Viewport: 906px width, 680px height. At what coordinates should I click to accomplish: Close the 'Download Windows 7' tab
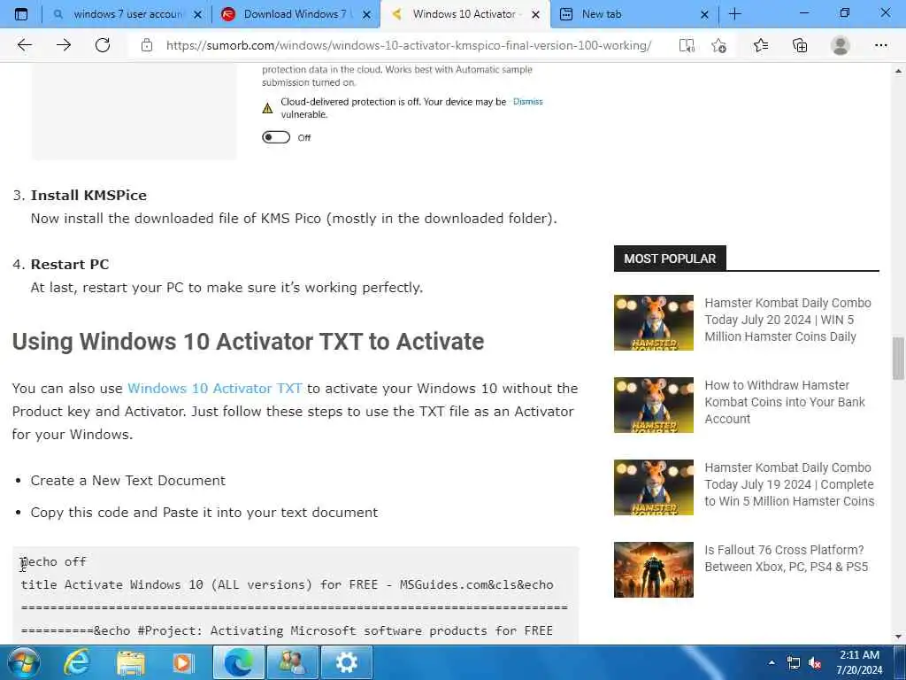coord(366,14)
